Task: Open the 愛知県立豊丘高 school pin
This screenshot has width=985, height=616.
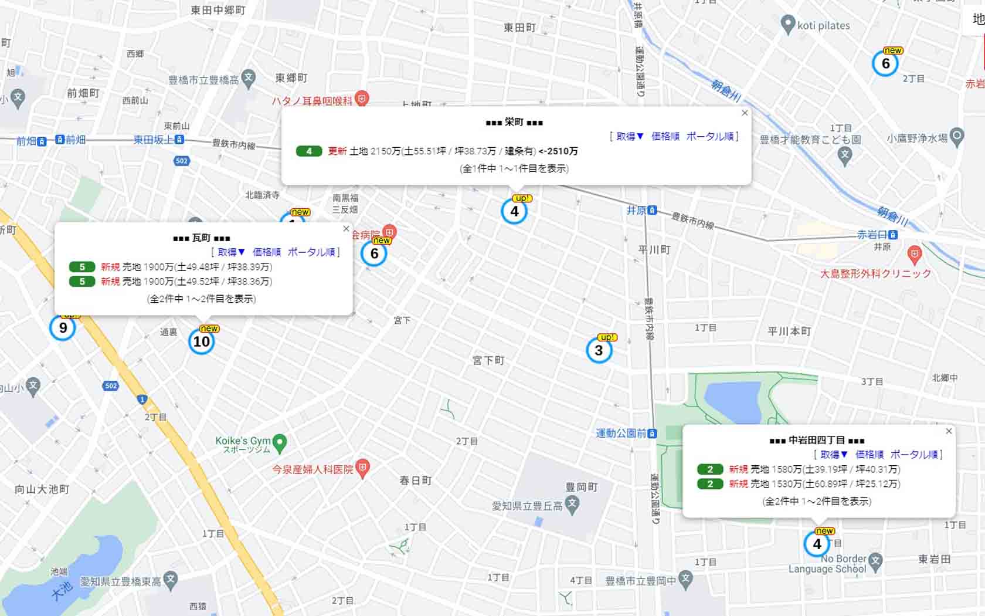Action: coord(572,505)
